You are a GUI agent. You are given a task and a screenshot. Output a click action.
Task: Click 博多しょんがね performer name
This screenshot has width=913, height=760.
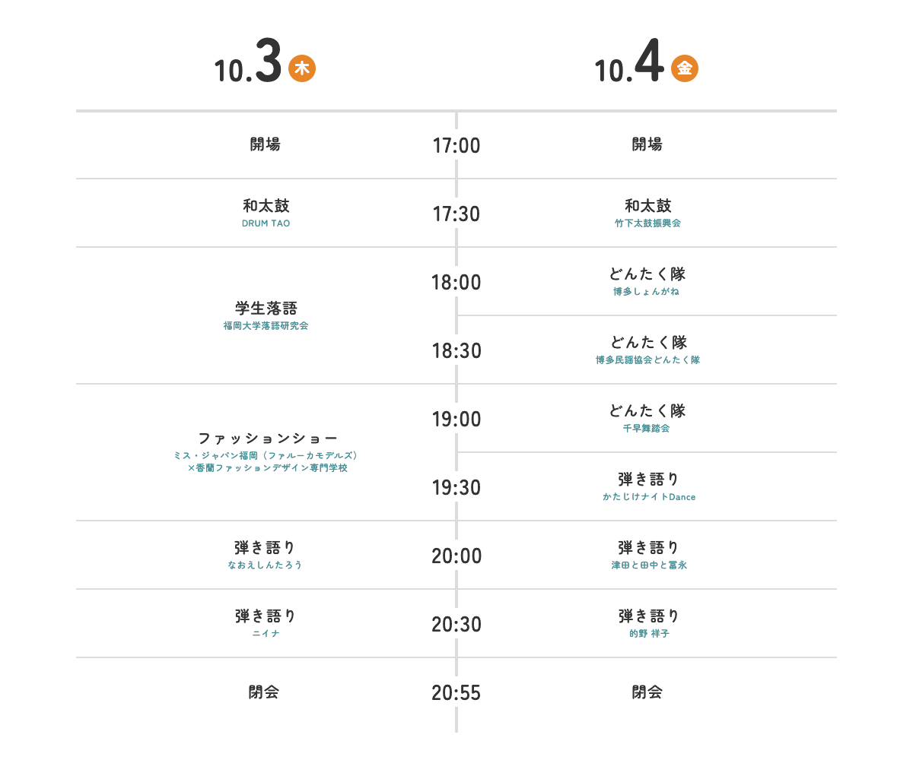click(x=646, y=292)
